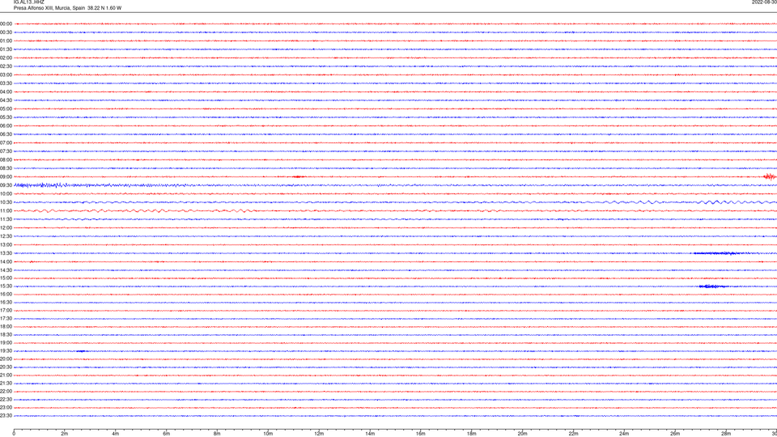
Task: Pick the 19:30 trace label
Action: click(x=6, y=350)
